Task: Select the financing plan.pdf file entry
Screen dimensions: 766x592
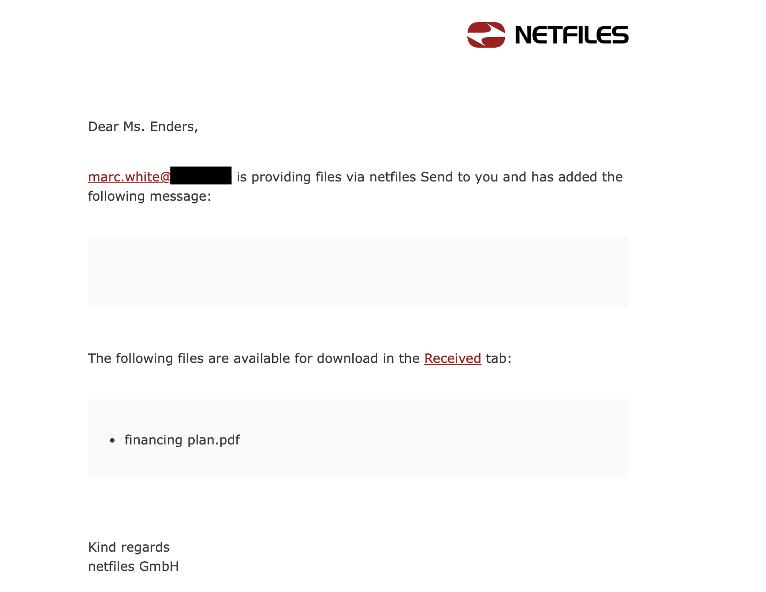Action: (182, 440)
